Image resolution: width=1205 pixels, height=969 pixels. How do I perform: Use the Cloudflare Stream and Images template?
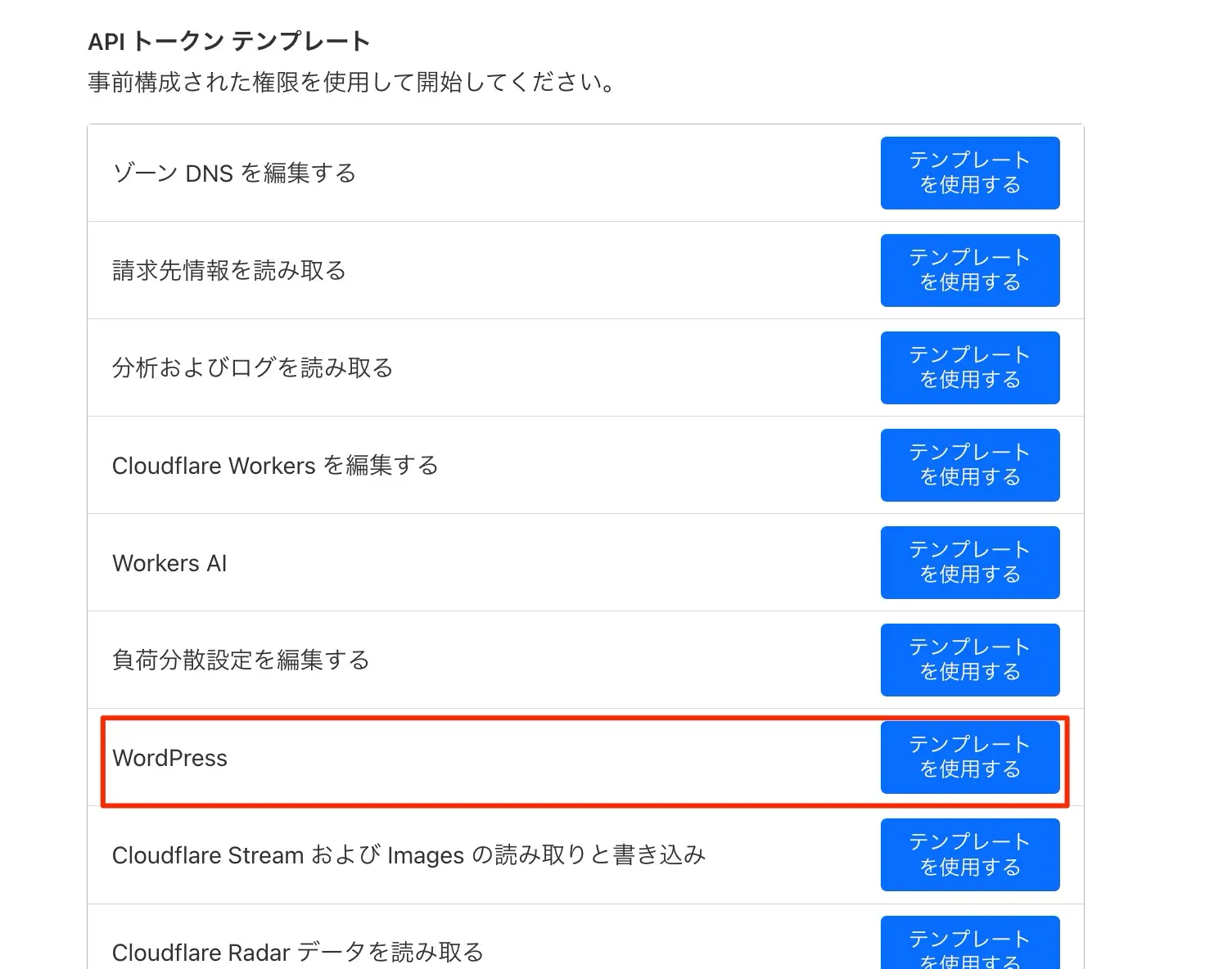coord(969,854)
